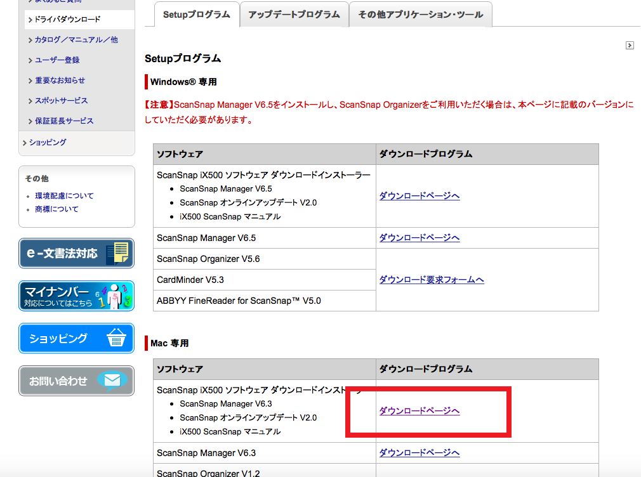Open ドライバダウンロード in the sidebar
641x477 pixels.
67,20
